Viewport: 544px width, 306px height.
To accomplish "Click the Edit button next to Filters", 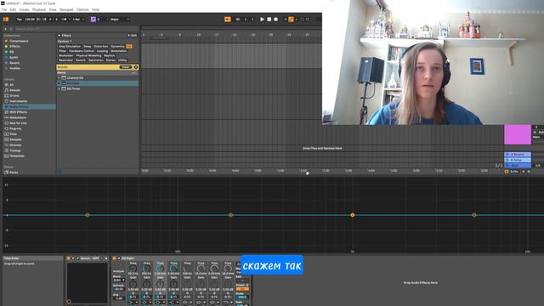I will [x=133, y=36].
